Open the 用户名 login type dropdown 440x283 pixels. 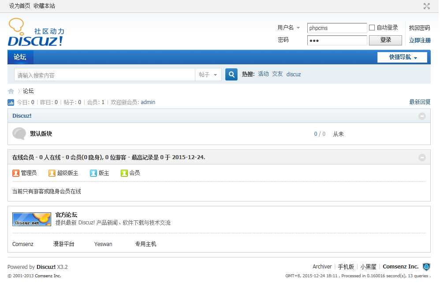coord(289,27)
